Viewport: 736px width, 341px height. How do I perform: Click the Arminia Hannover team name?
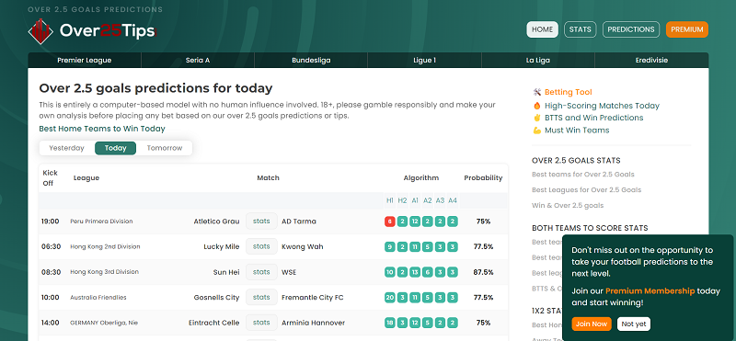pyautogui.click(x=313, y=323)
